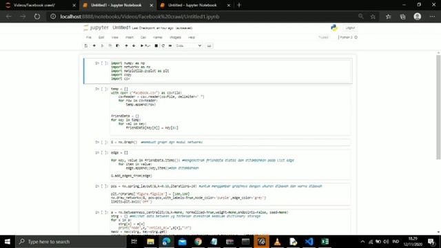
Task: Open a new browser tab with plus
Action: pyautogui.click(x=239, y=5)
